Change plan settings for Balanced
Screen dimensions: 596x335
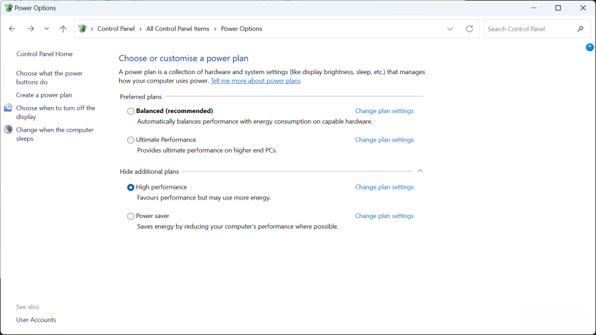(x=384, y=111)
